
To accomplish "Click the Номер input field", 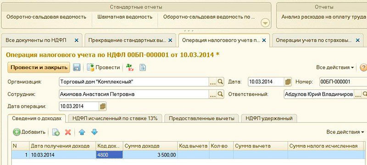I will tap(343, 82).
